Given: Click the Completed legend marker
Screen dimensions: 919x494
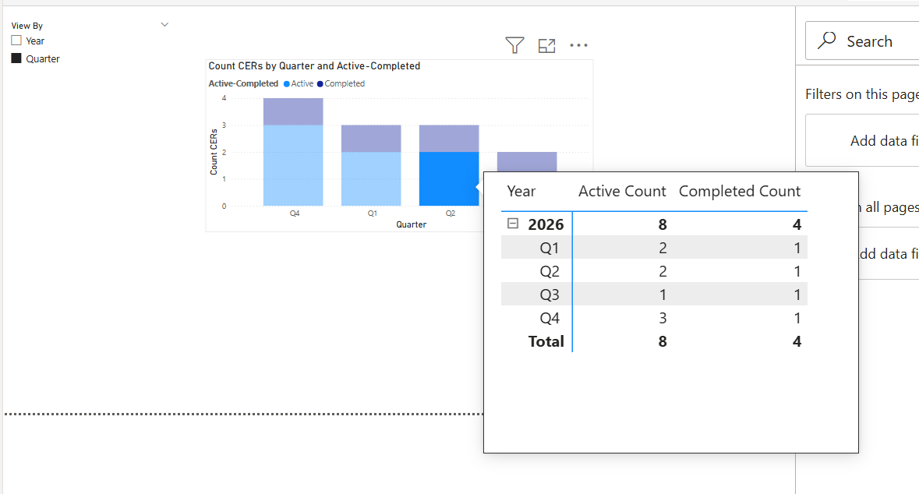Looking at the screenshot, I should click(320, 84).
